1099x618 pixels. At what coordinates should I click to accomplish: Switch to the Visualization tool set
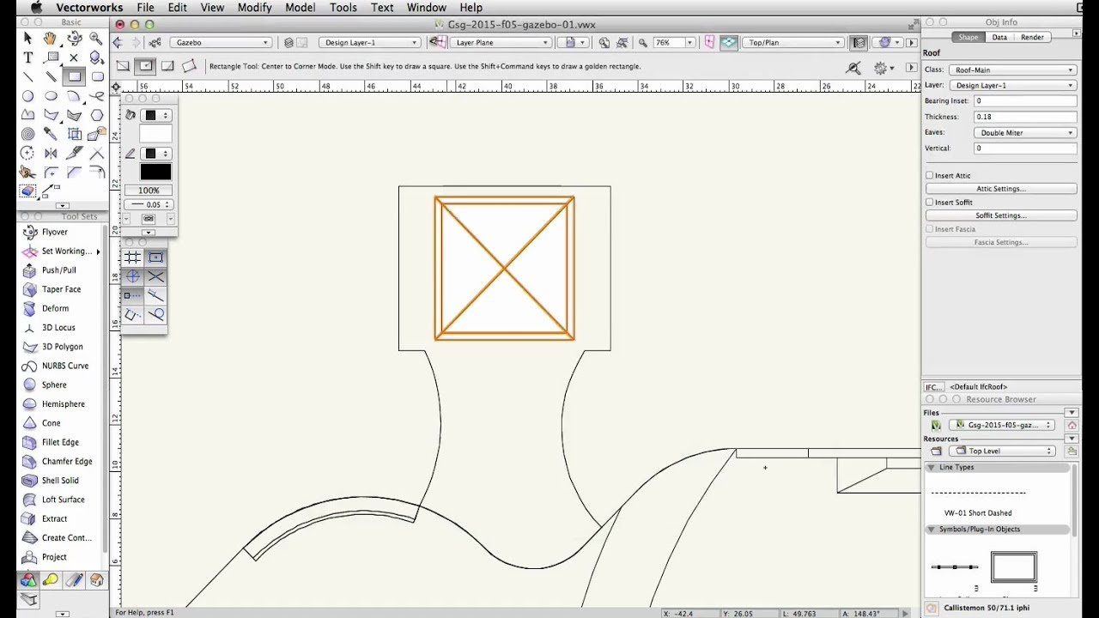(51, 580)
